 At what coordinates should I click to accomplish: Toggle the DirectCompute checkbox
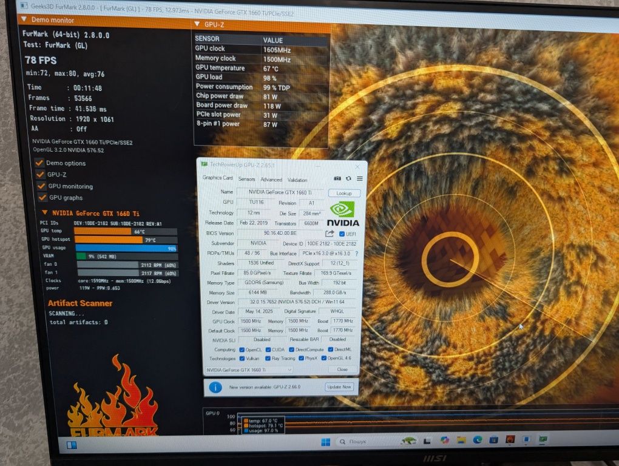pyautogui.click(x=292, y=349)
